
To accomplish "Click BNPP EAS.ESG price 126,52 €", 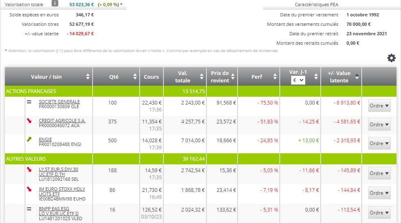I will coord(152,210).
